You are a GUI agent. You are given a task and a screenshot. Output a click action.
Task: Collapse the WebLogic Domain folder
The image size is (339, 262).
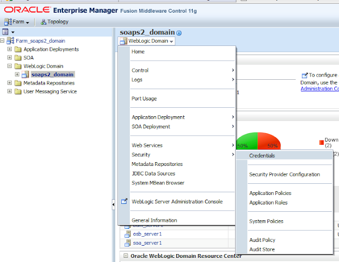pos(10,66)
